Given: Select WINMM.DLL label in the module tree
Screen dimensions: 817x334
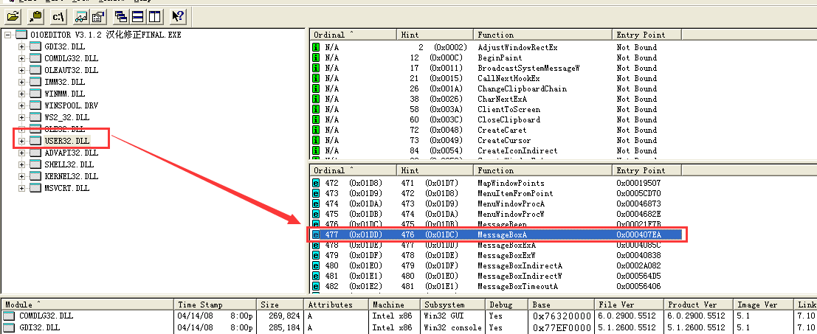Looking at the screenshot, I should point(65,94).
